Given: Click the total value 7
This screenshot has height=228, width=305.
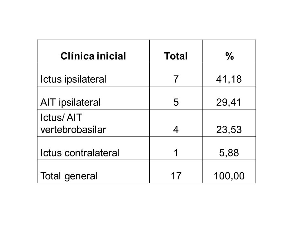Looking at the screenshot, I should click(x=176, y=79).
